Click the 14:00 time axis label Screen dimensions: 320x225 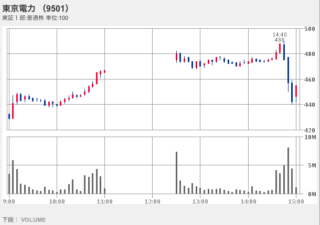click(248, 201)
